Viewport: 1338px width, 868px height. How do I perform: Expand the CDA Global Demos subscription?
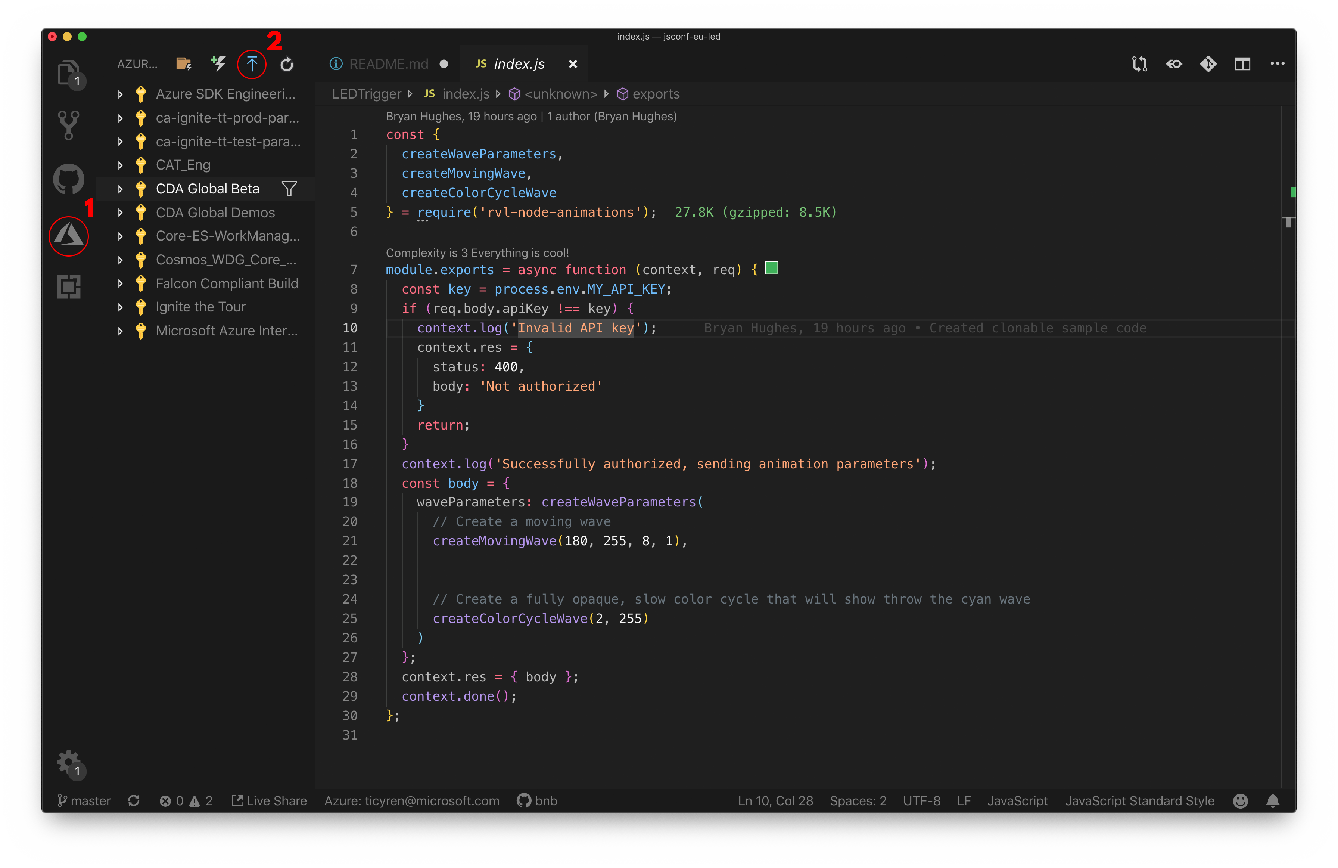point(120,213)
